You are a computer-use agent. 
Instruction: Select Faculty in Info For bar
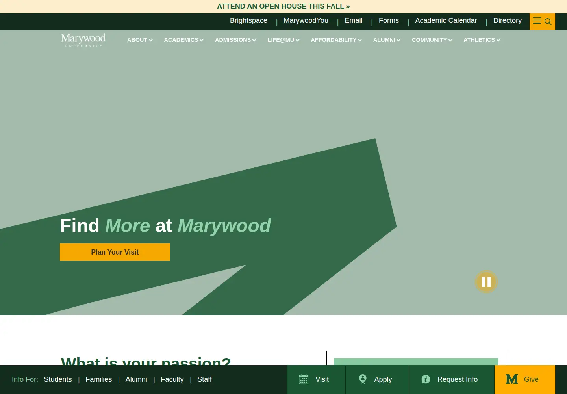[172, 379]
